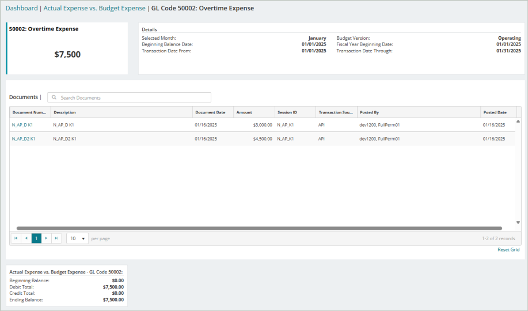528x311 pixels.
Task: Go to next page of documents grid
Action: tap(46, 238)
